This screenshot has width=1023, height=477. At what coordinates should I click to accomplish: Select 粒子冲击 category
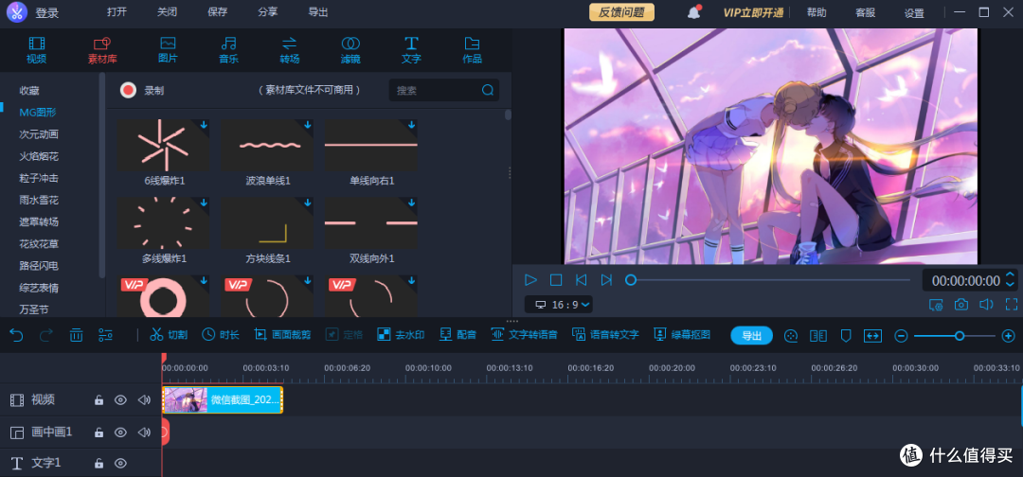(39, 178)
